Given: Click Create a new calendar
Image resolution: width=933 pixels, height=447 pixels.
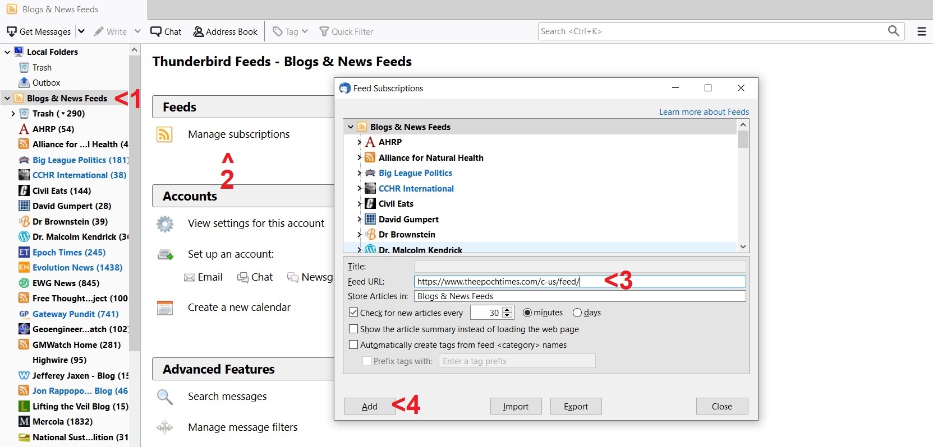Looking at the screenshot, I should tap(239, 308).
